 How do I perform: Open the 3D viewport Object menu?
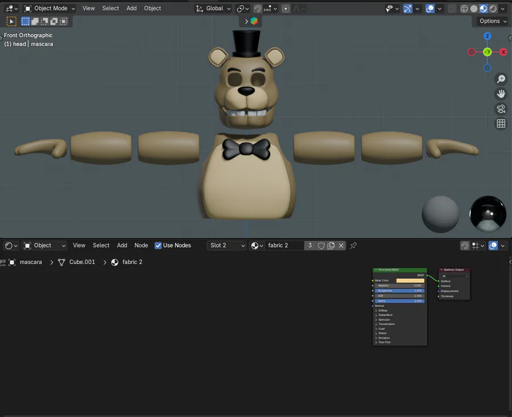(152, 9)
